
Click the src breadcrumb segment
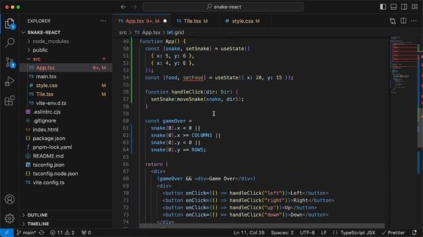(123, 32)
